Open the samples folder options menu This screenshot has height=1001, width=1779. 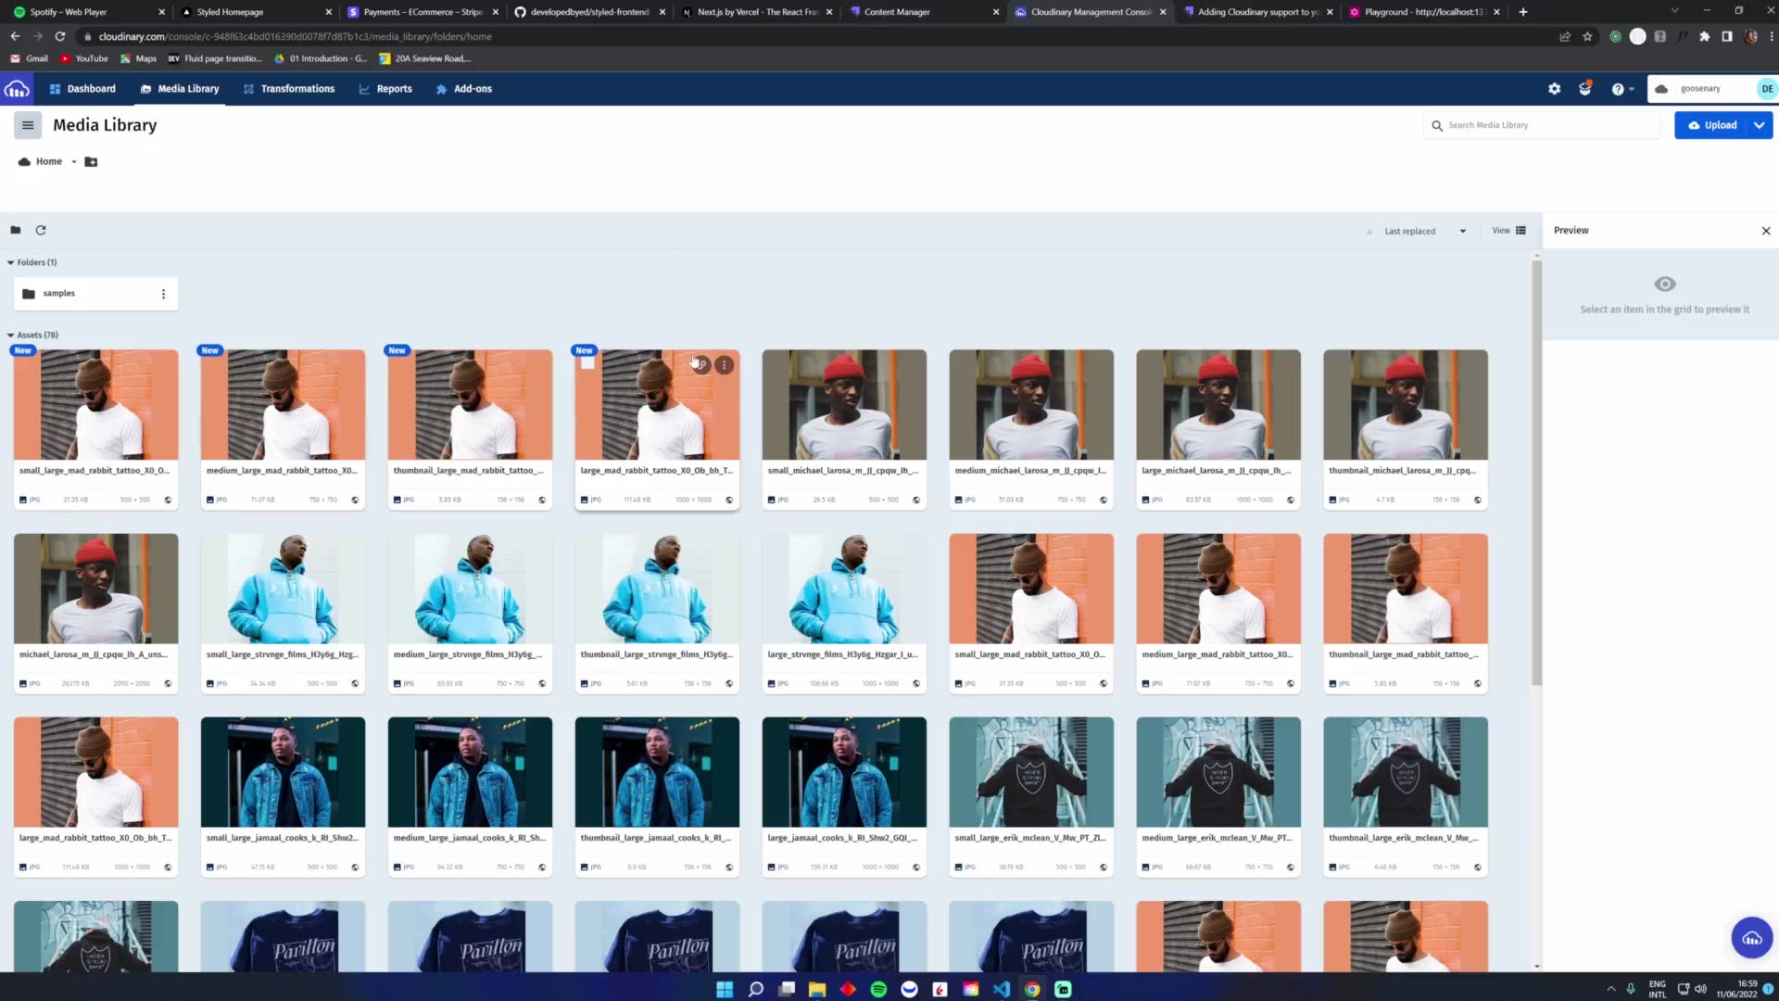click(x=164, y=294)
